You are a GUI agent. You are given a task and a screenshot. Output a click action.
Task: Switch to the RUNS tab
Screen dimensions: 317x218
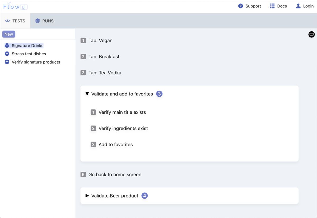pos(44,21)
